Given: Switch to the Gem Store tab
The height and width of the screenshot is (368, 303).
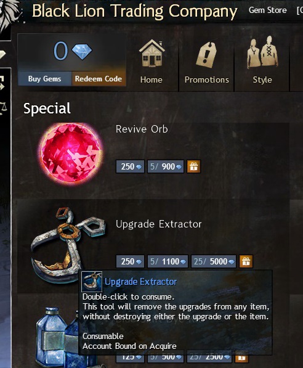Looking at the screenshot, I should coord(267,10).
